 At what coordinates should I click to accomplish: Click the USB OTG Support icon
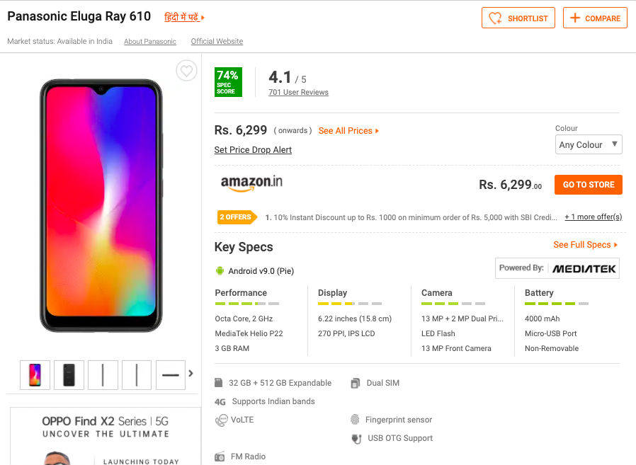pyautogui.click(x=356, y=439)
